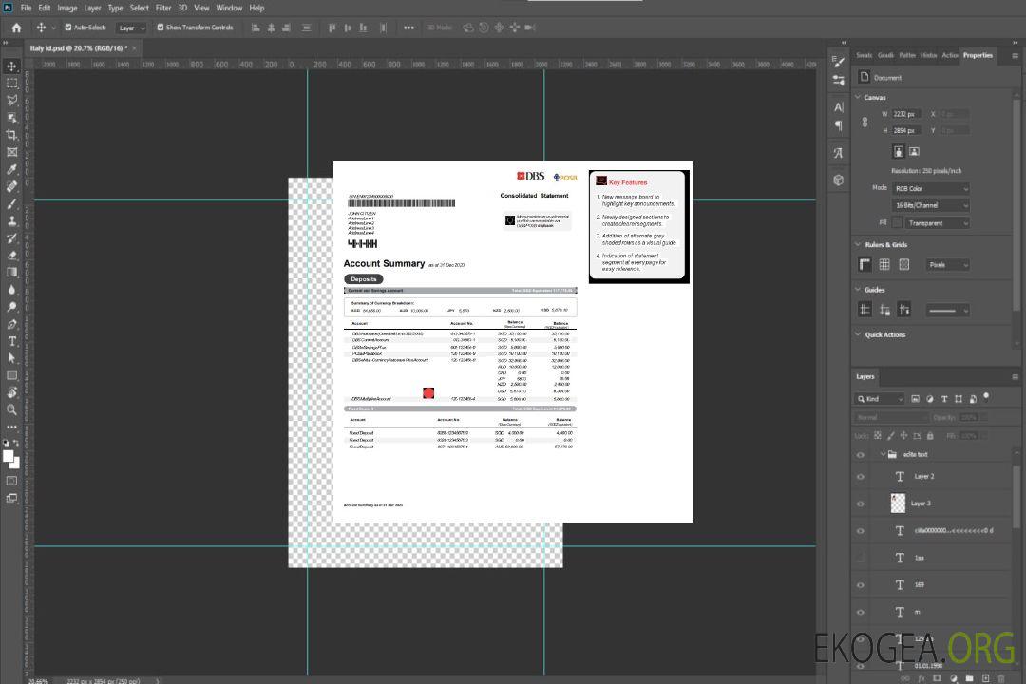
Task: Select the Gradient tool
Action: [x=11, y=273]
